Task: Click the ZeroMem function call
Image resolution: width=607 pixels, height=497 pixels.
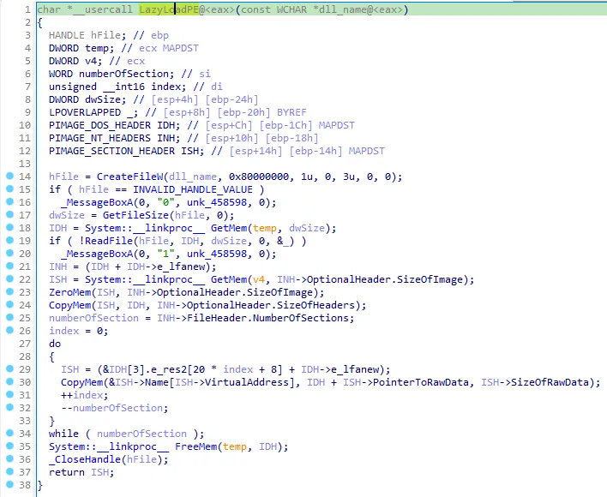Action: [x=69, y=292]
